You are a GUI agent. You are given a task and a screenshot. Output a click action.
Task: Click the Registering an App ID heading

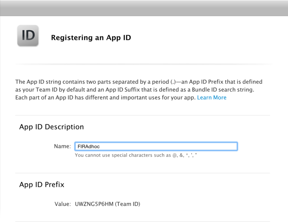91,37
